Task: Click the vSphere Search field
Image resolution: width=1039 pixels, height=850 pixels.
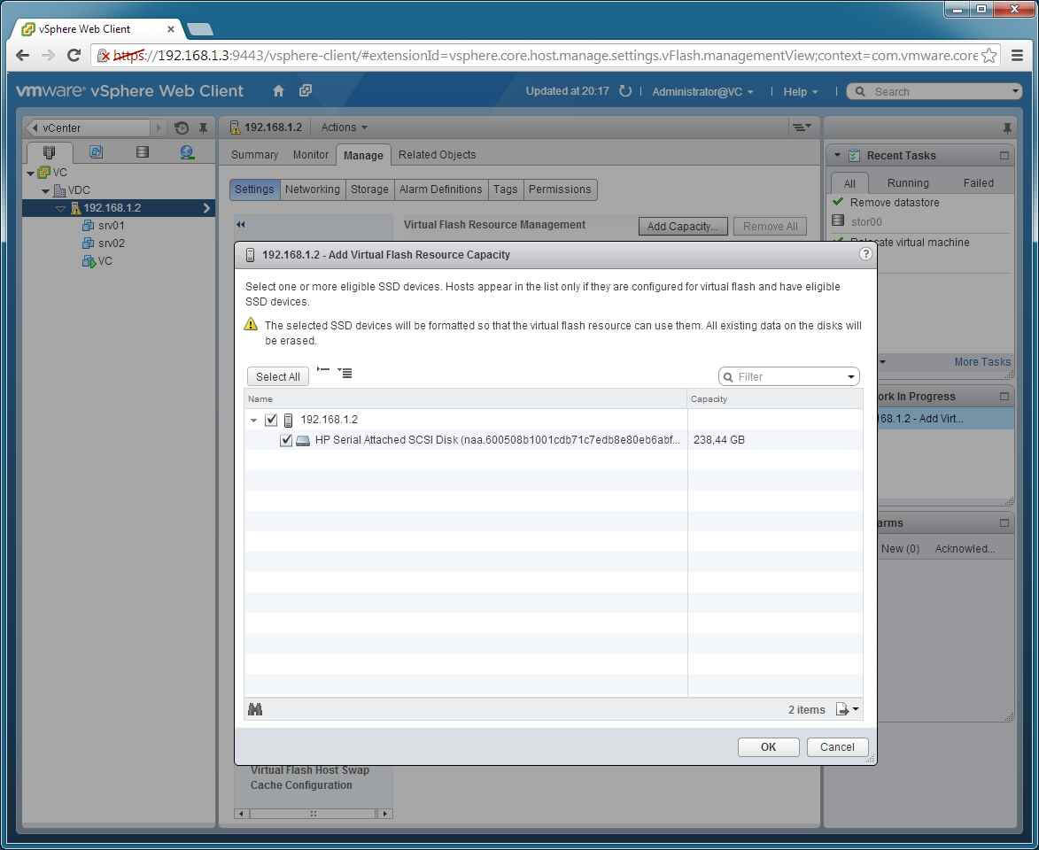Action: pyautogui.click(x=934, y=91)
